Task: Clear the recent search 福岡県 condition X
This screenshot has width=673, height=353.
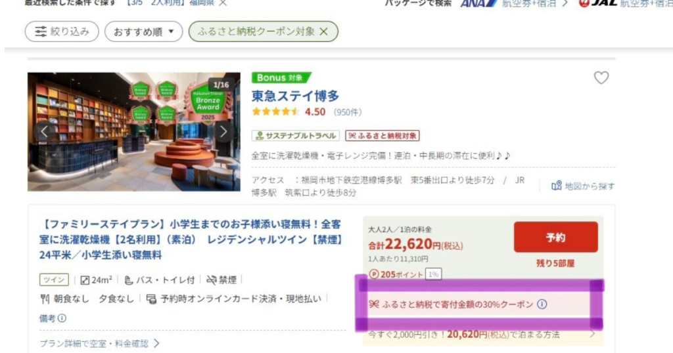Action: 223,3
